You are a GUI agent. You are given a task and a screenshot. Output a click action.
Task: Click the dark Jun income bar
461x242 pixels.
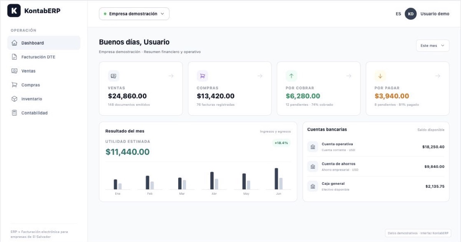[276, 179]
